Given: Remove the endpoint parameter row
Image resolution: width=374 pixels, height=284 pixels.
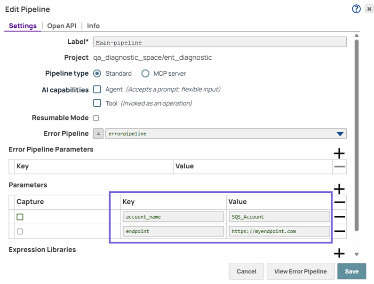Looking at the screenshot, I should (x=339, y=231).
